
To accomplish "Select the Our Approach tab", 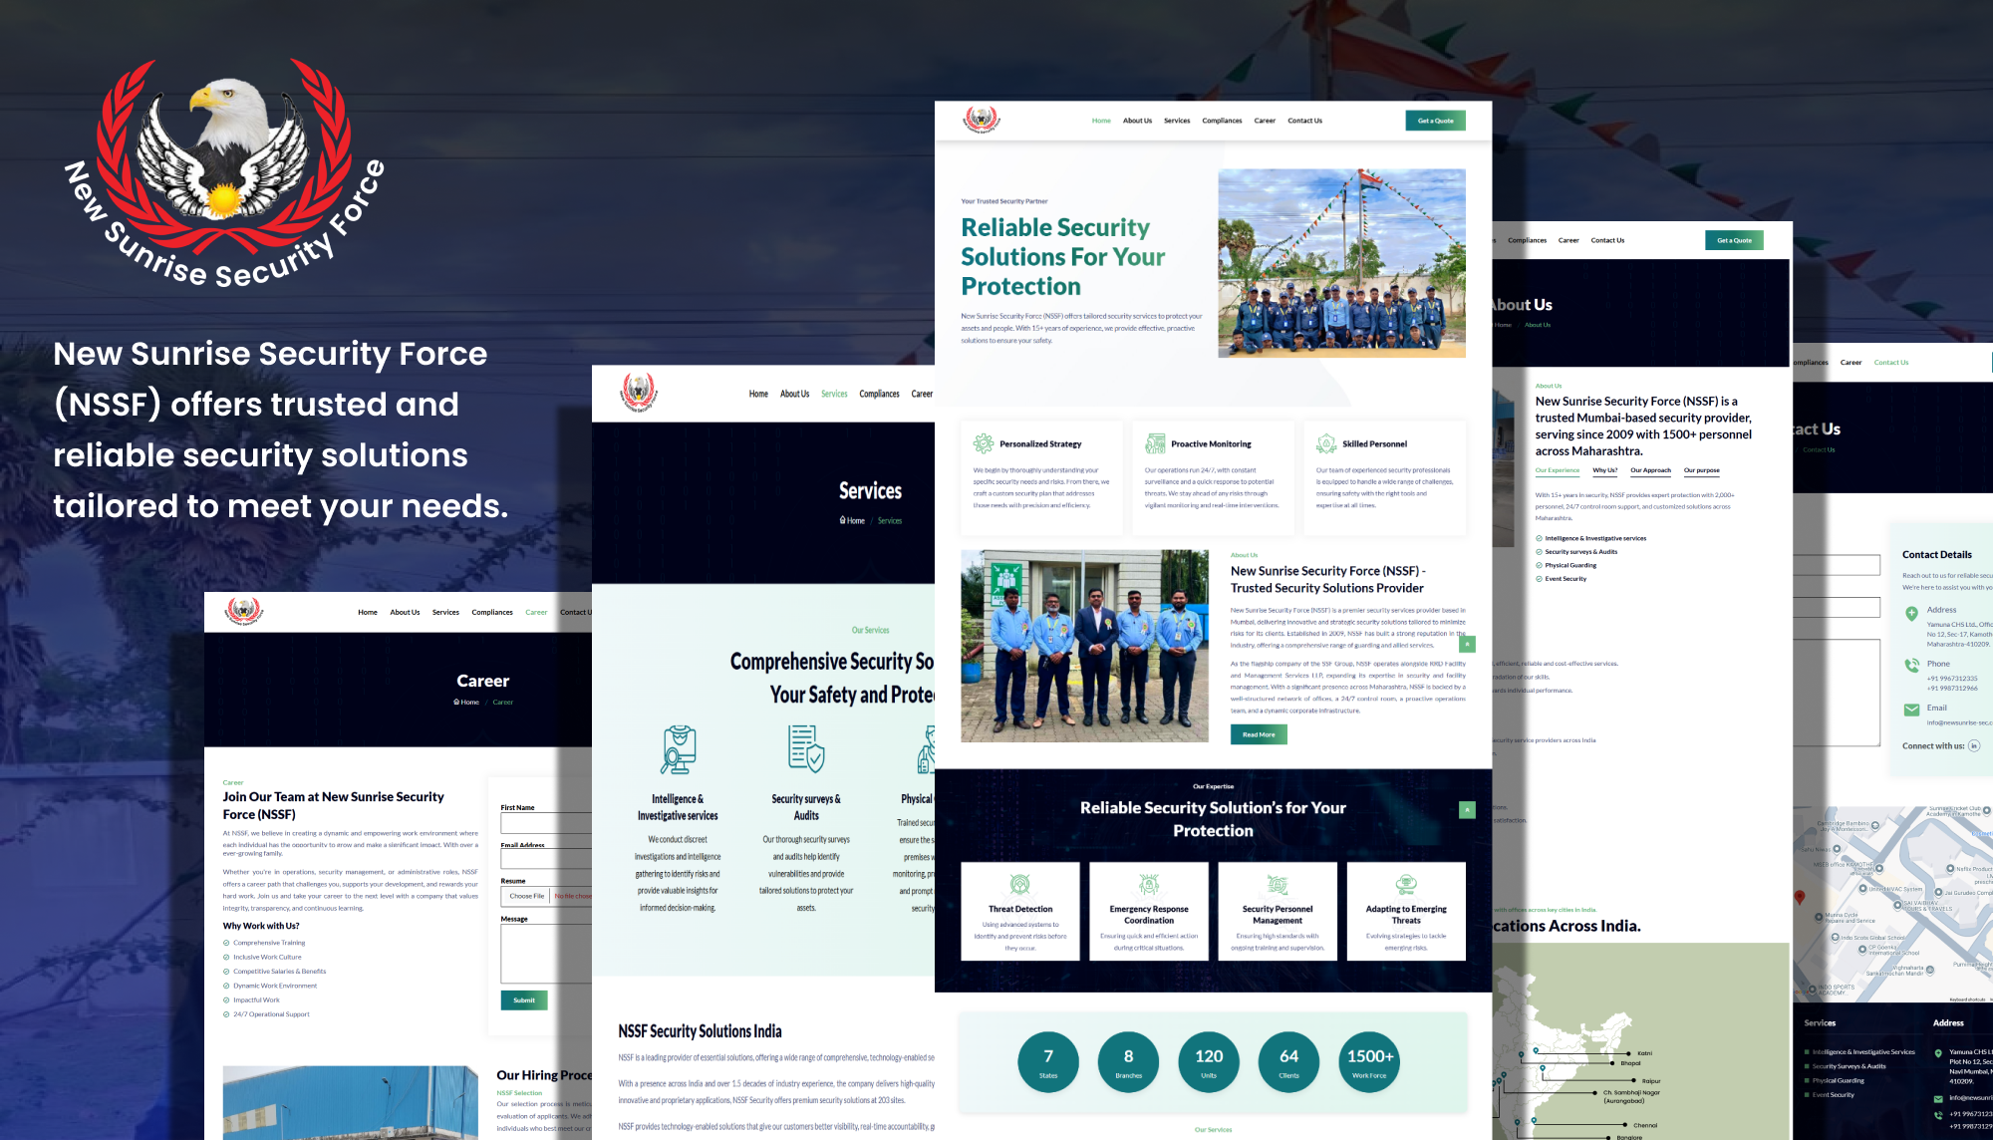I will pos(1650,470).
